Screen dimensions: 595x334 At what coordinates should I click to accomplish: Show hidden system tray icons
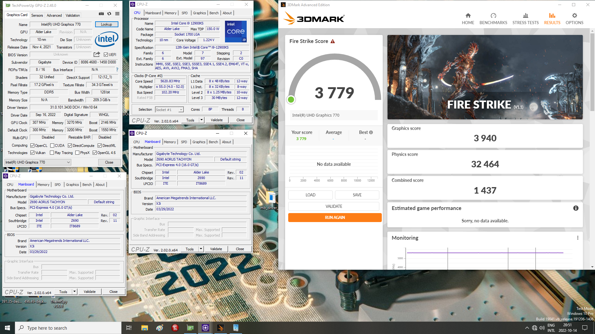(x=527, y=328)
